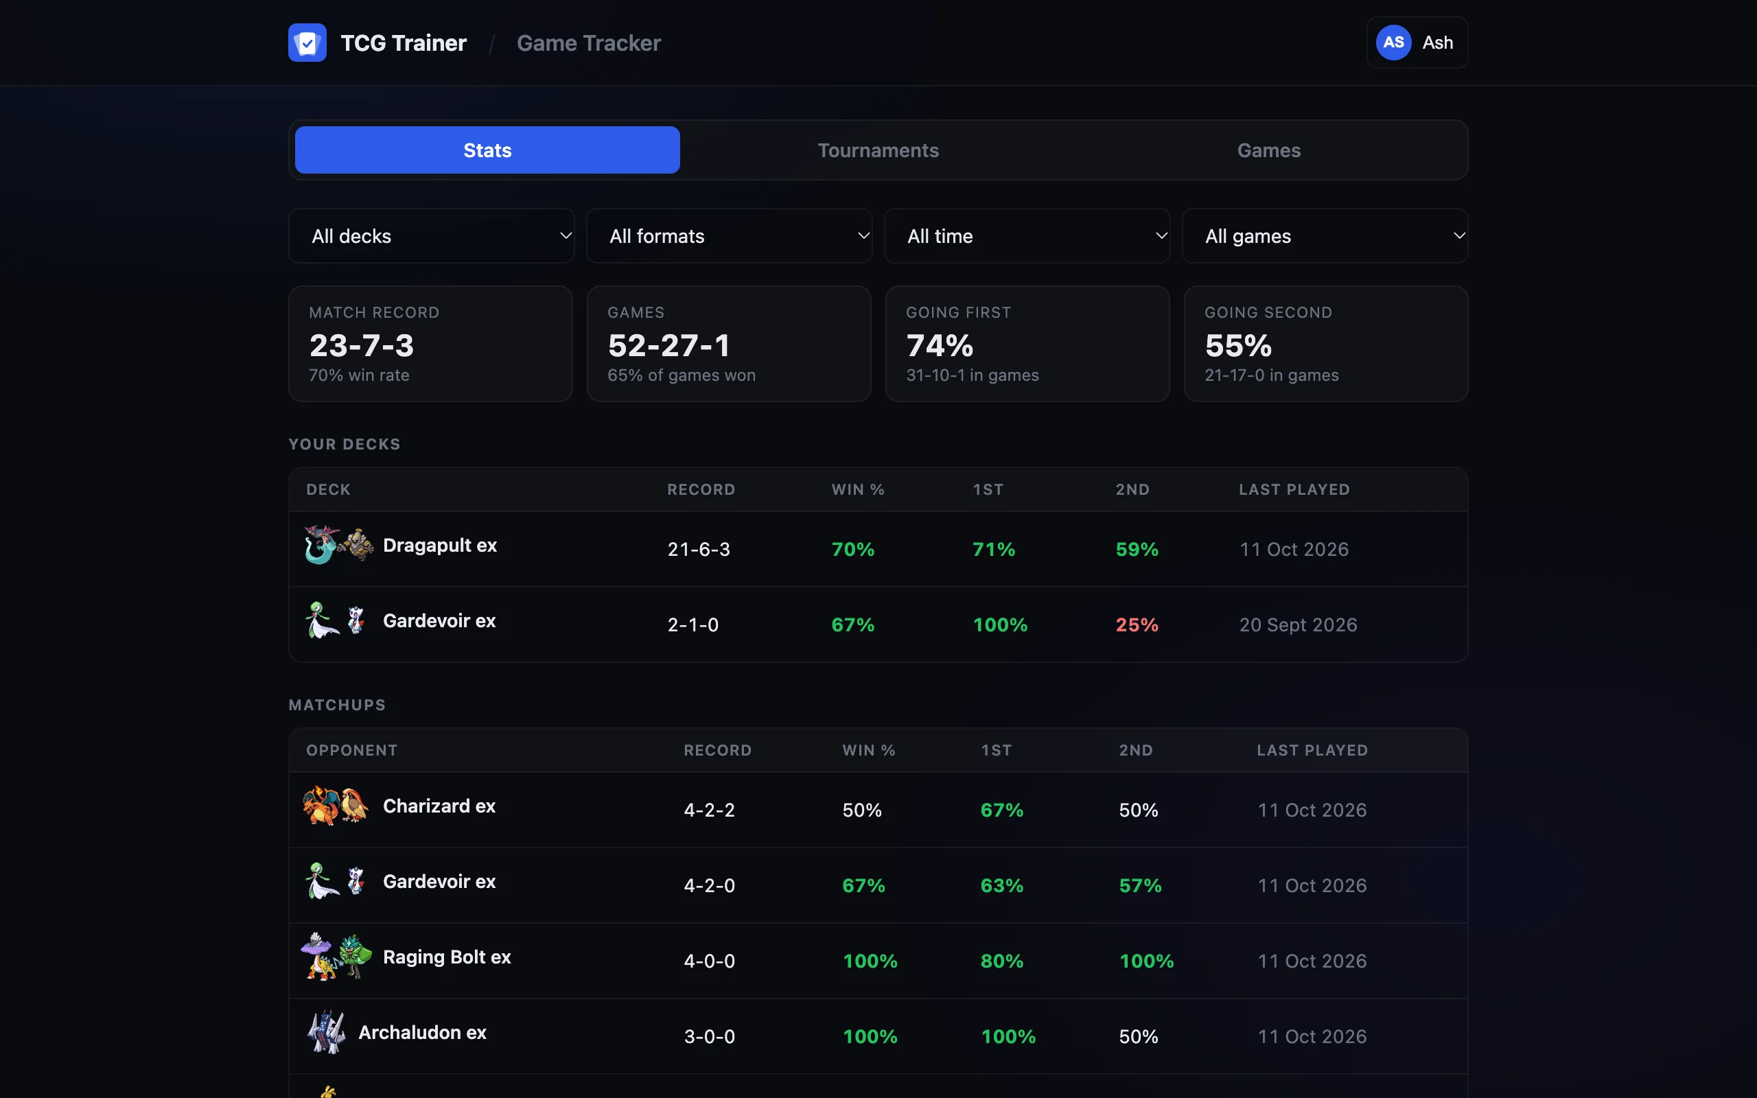Open the All time dropdown
Screen dimensions: 1757x1098
1027,236
